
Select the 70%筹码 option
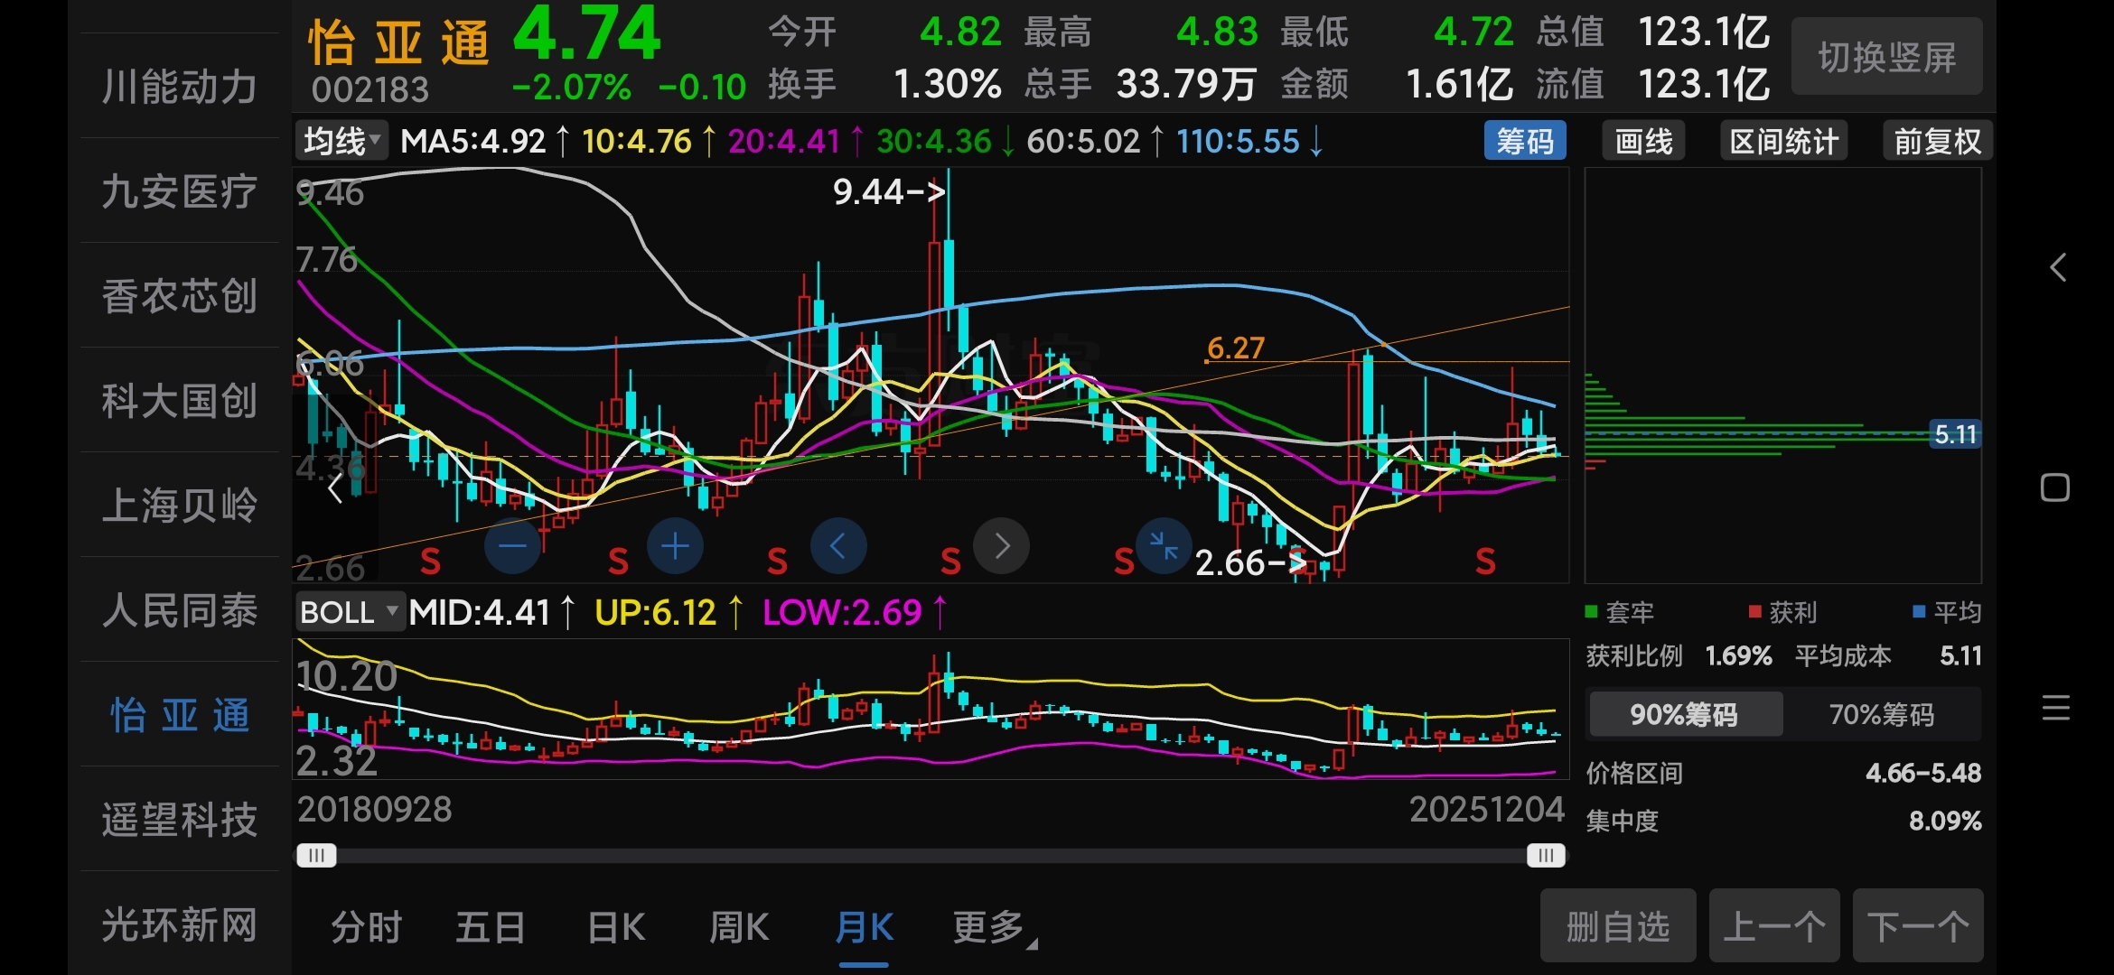pos(1881,715)
